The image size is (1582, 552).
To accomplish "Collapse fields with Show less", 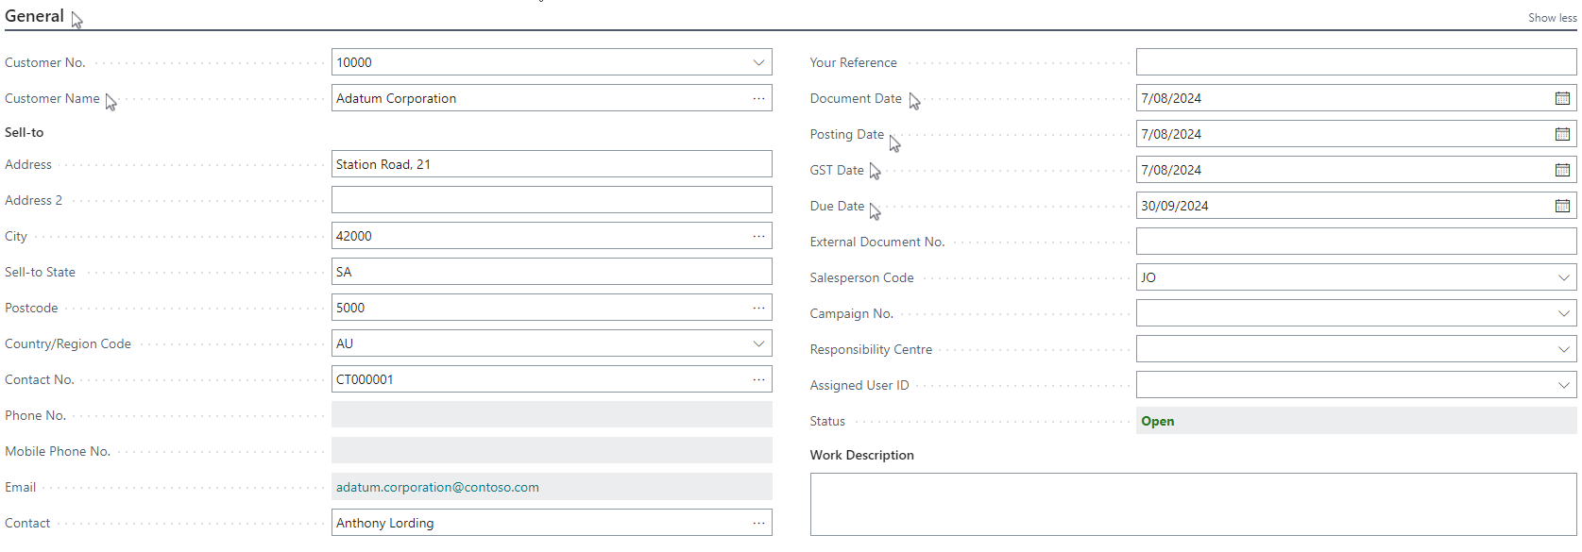I will tap(1552, 18).
